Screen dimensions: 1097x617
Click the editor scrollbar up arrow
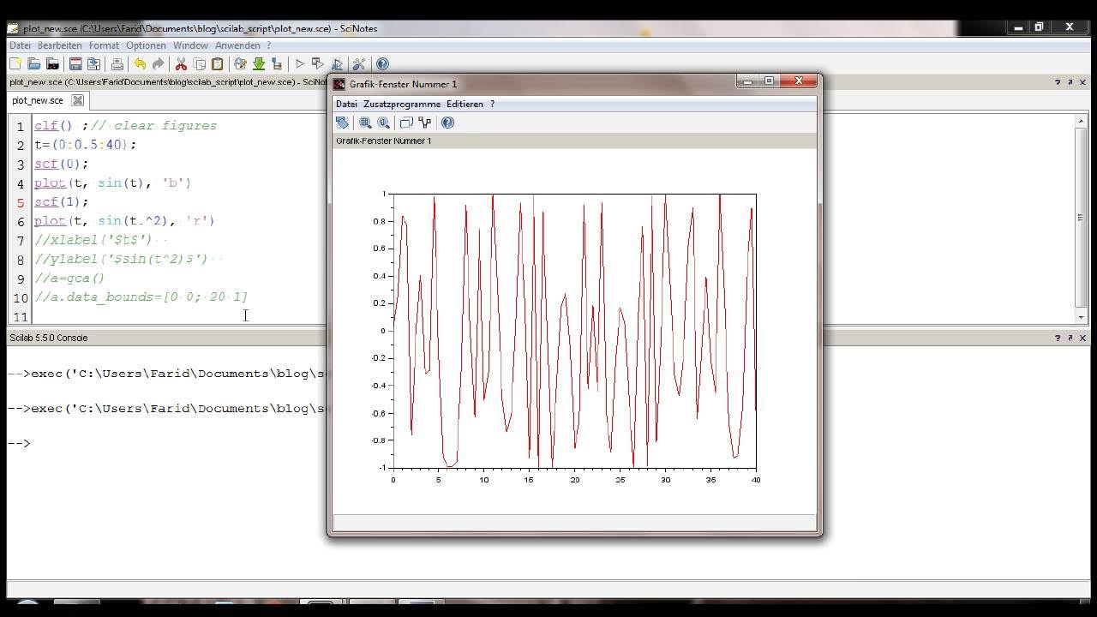click(x=1081, y=122)
